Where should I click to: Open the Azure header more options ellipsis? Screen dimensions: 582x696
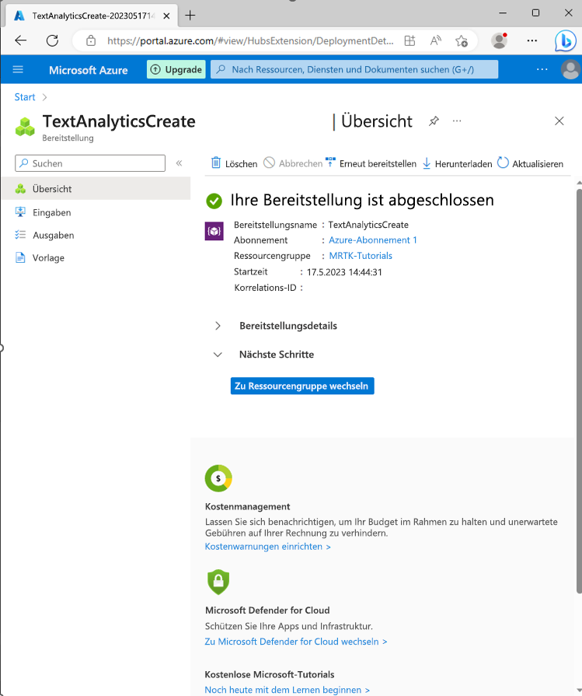pos(542,70)
